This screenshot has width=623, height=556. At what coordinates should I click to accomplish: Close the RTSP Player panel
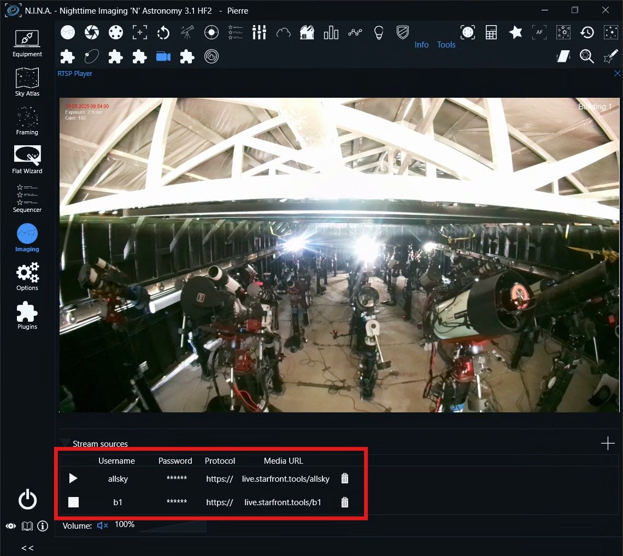(x=618, y=73)
